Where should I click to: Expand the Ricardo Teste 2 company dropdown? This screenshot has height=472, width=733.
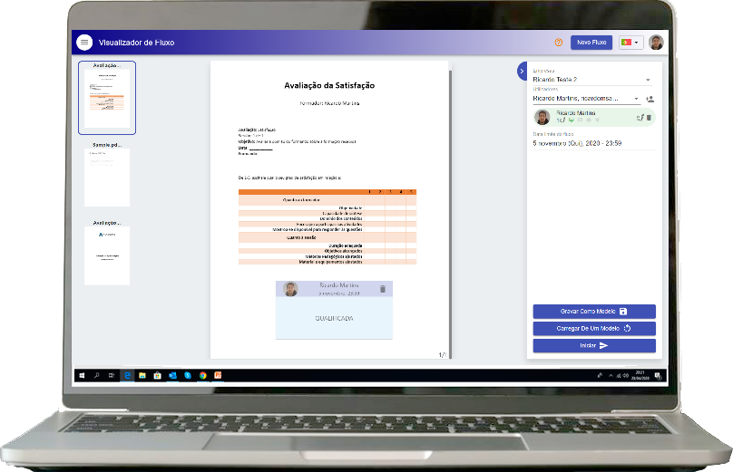click(x=648, y=80)
